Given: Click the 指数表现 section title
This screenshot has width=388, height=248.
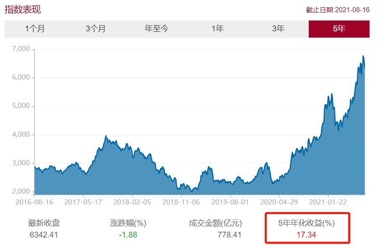Looking at the screenshot, I should 23,10.
